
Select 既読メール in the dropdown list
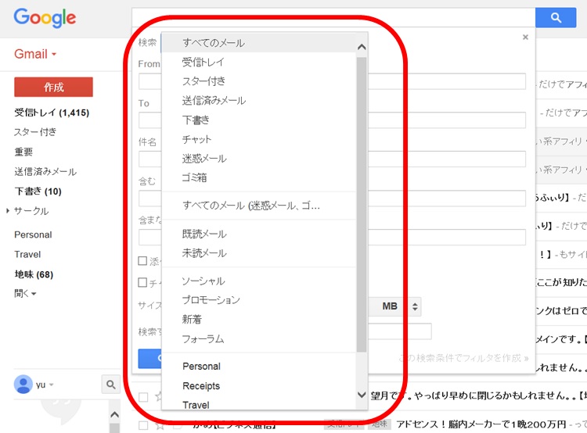pos(259,234)
